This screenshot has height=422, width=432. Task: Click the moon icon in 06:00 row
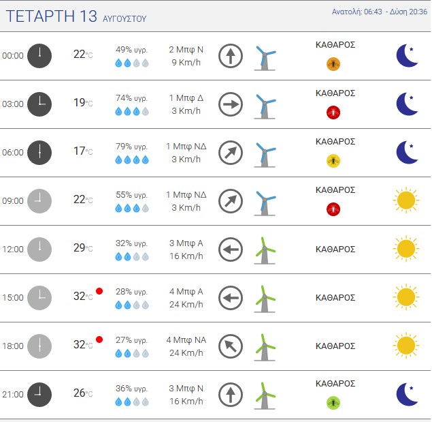[x=407, y=153]
